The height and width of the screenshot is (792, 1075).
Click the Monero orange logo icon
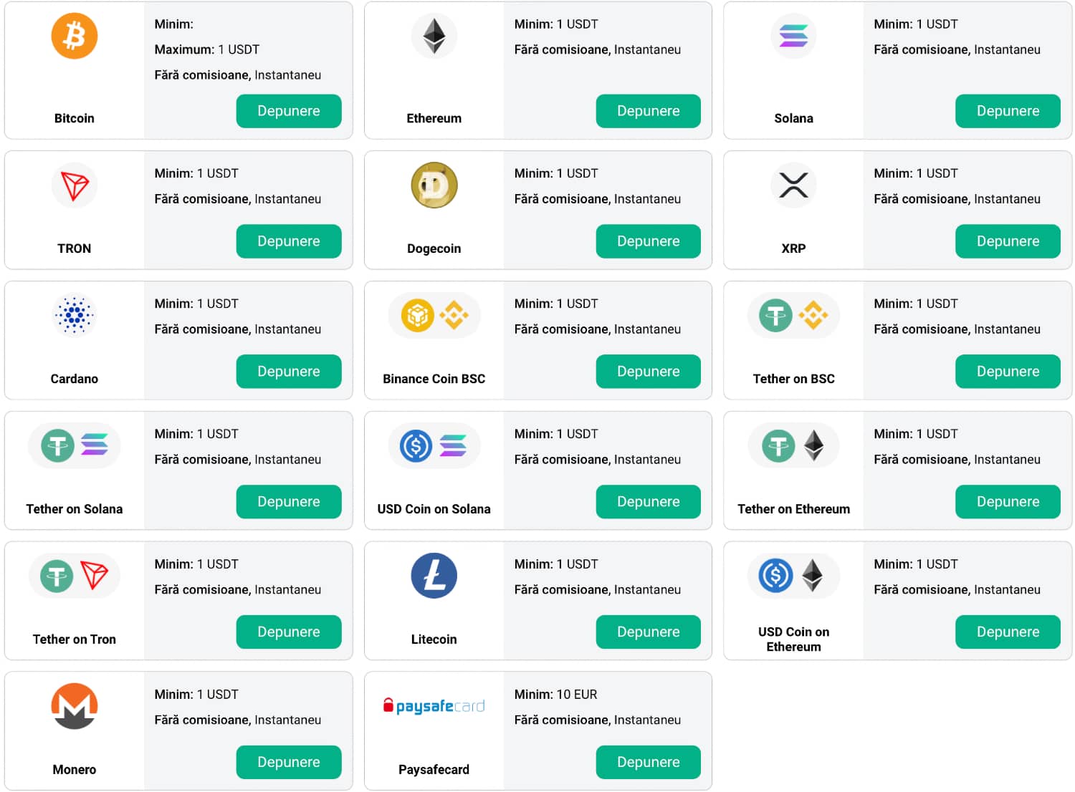[x=75, y=706]
